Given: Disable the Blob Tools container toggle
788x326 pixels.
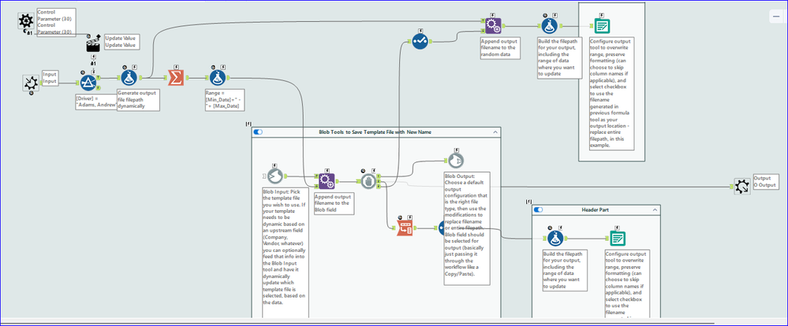Looking at the screenshot, I should 258,132.
